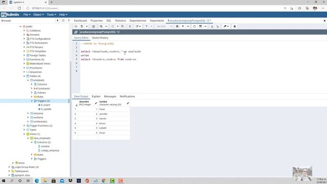Click the Explain Analyze toolbar icon
The width and height of the screenshot is (327, 184).
(x=200, y=27)
